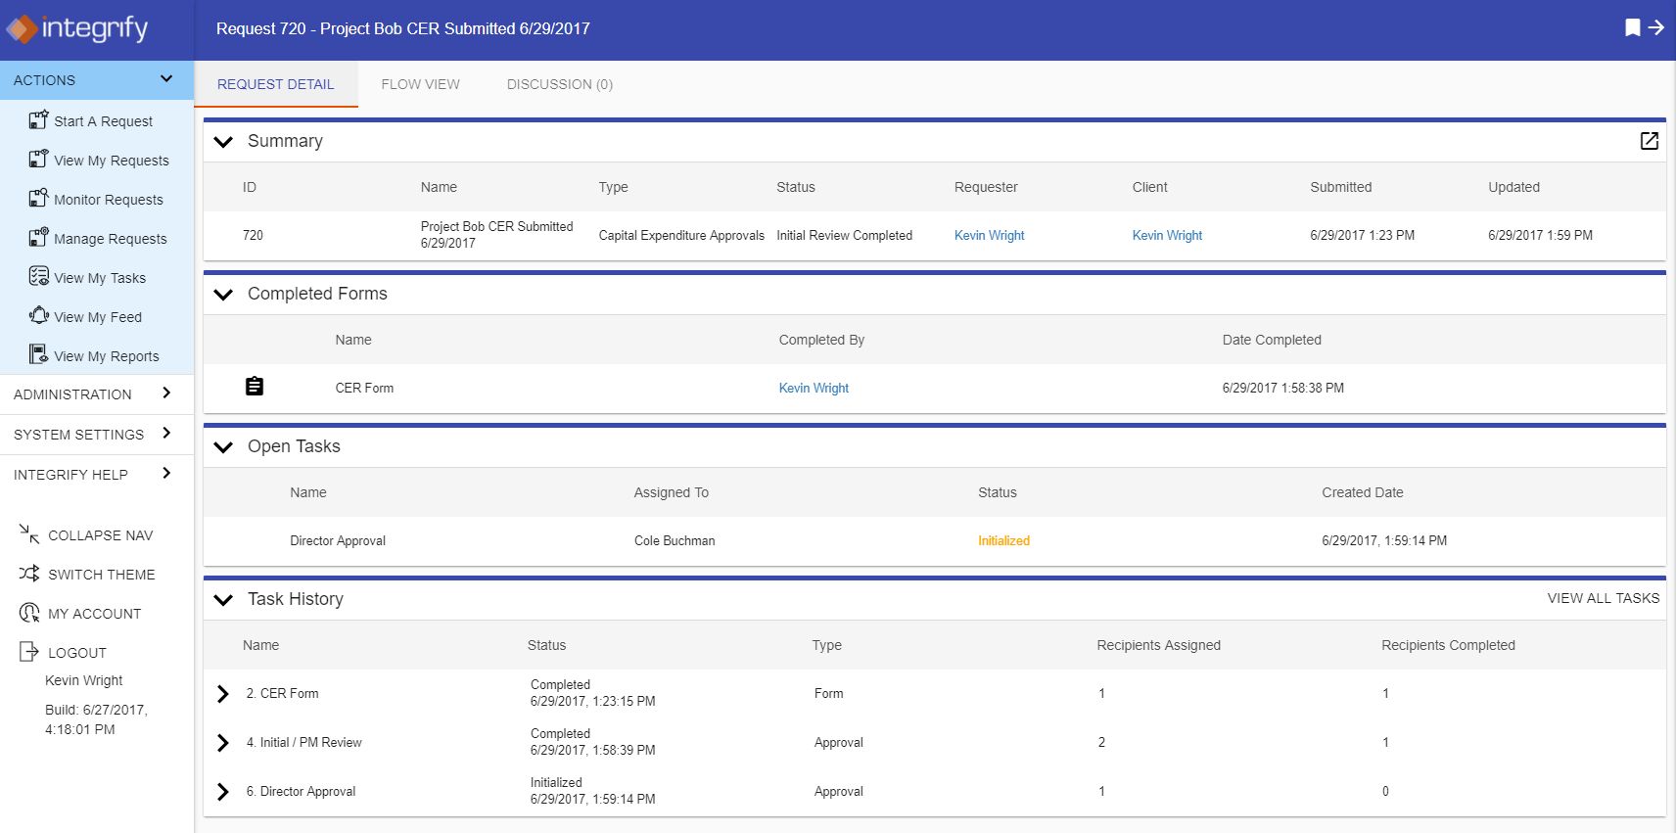Expand the 6. Director Approval history row
1676x833 pixels.
point(223,791)
